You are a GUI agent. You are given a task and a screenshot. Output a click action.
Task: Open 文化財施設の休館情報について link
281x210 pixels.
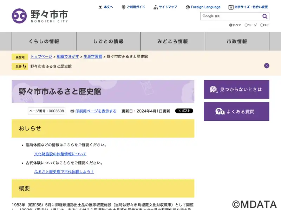60,154
